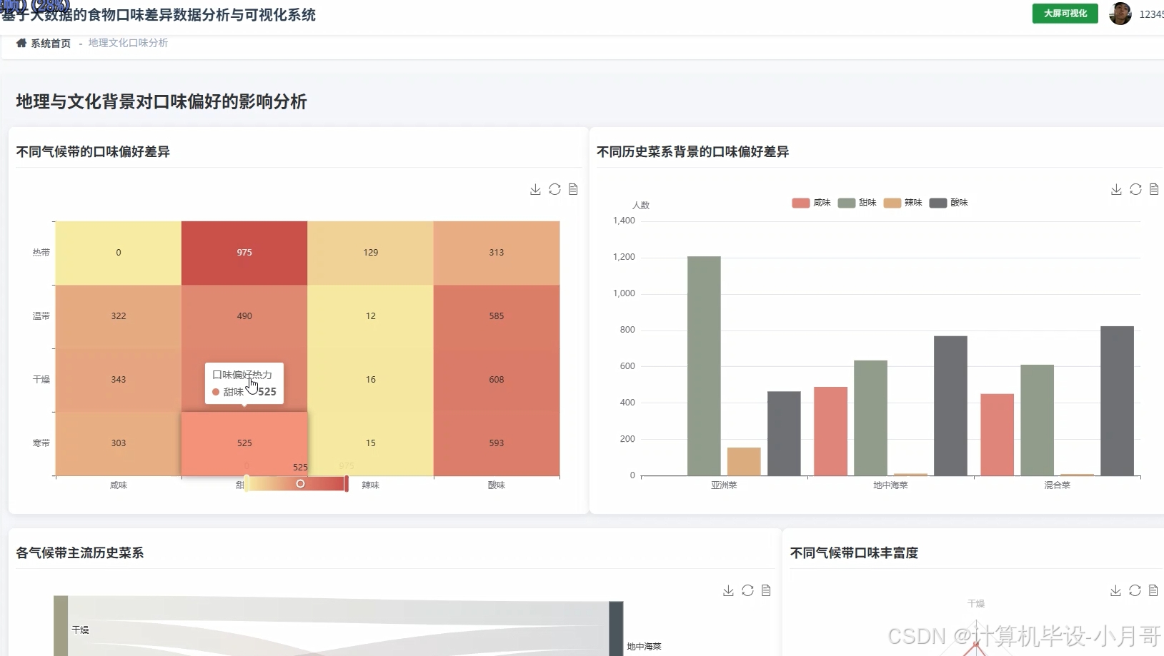The width and height of the screenshot is (1164, 656).
Task: Click the 酸味 bar for 地中海菜
Action: pos(950,405)
